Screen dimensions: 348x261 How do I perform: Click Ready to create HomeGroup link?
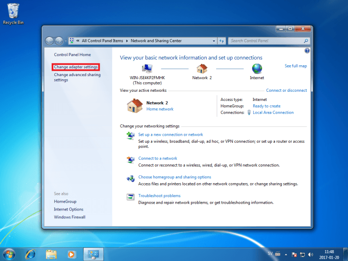267,106
